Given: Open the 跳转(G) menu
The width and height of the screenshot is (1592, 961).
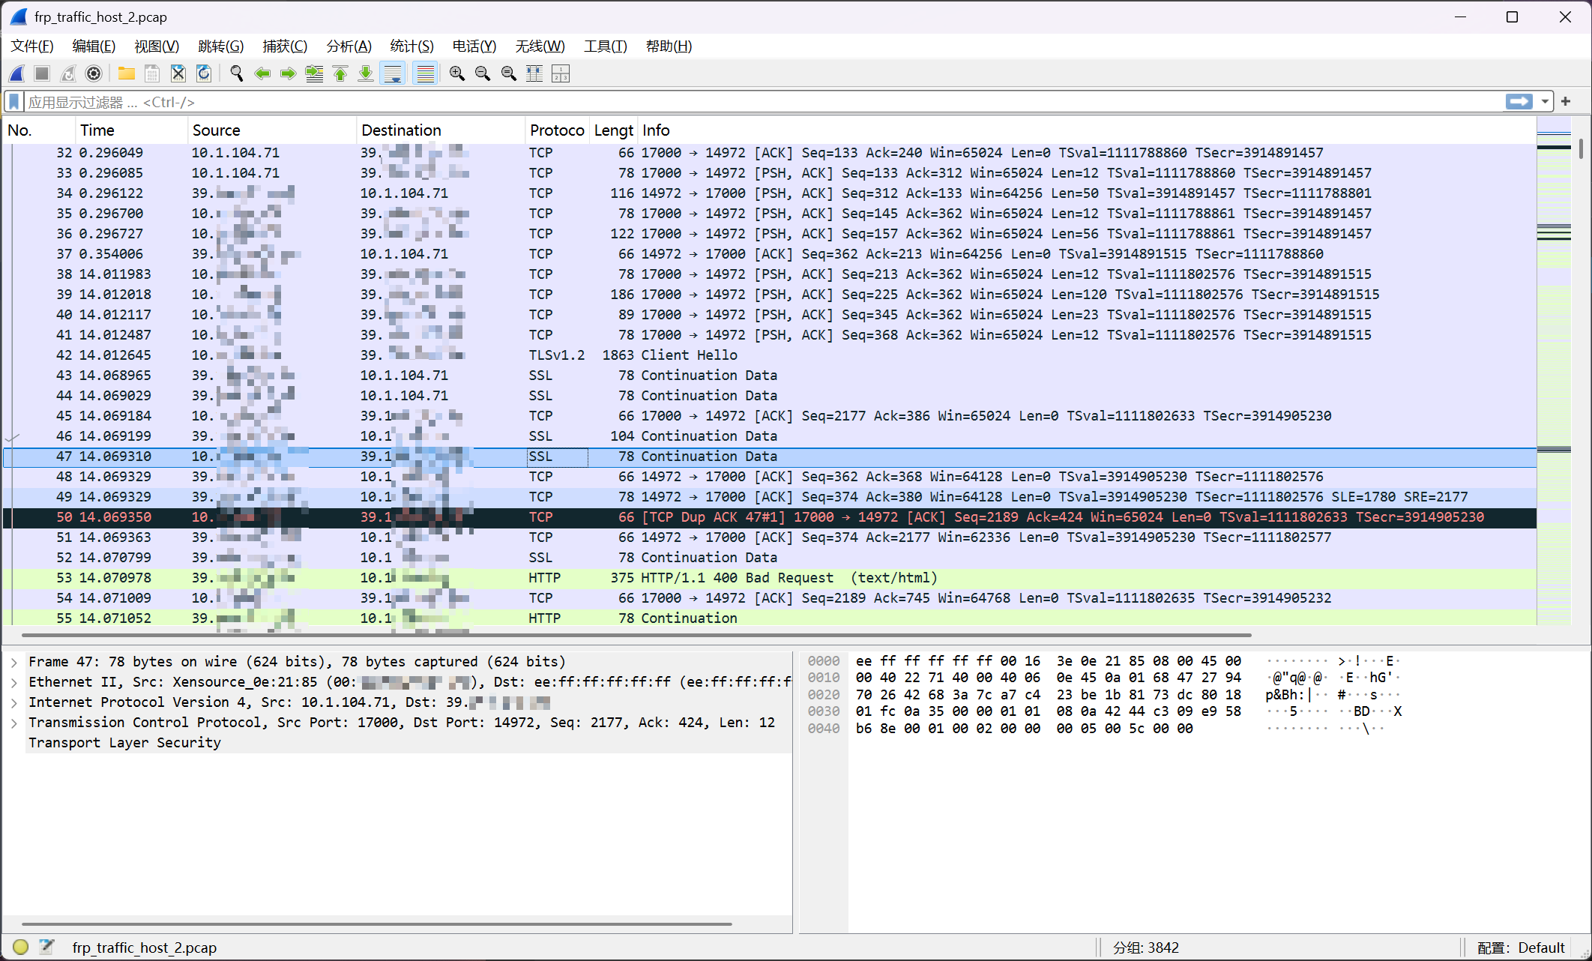Looking at the screenshot, I should [x=220, y=46].
